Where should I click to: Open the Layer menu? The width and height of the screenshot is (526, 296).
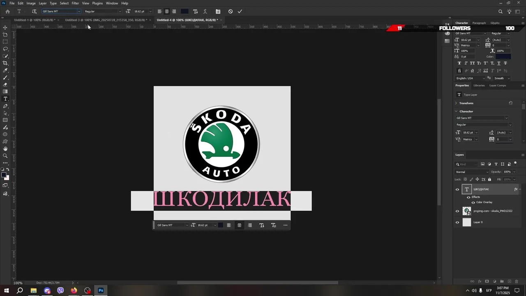pos(43,3)
